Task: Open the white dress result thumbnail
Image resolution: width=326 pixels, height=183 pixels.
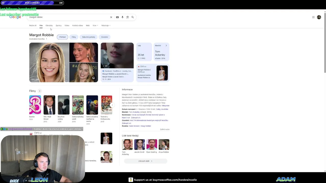Action: click(106, 139)
